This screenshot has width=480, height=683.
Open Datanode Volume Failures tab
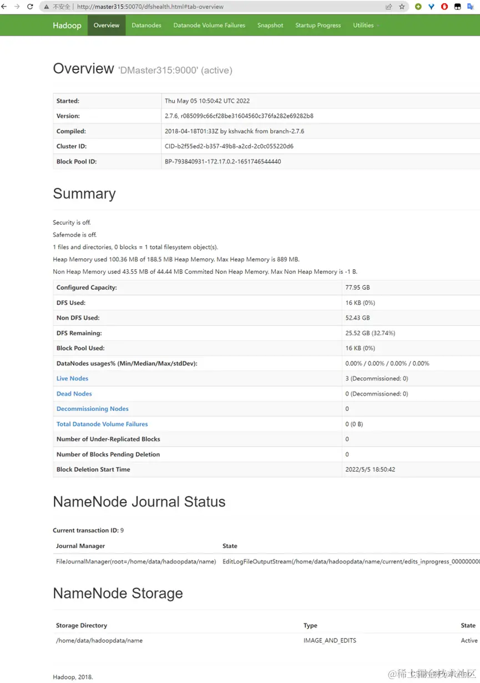click(209, 25)
